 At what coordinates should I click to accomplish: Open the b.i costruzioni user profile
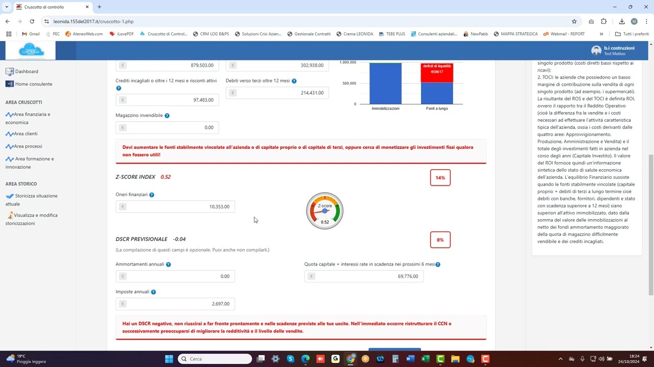(x=613, y=50)
